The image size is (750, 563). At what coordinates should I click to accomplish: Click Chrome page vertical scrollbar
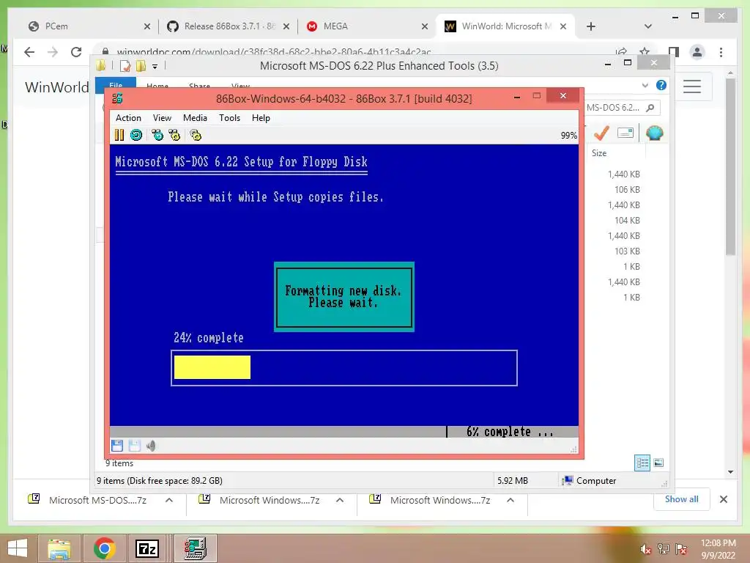(730, 167)
